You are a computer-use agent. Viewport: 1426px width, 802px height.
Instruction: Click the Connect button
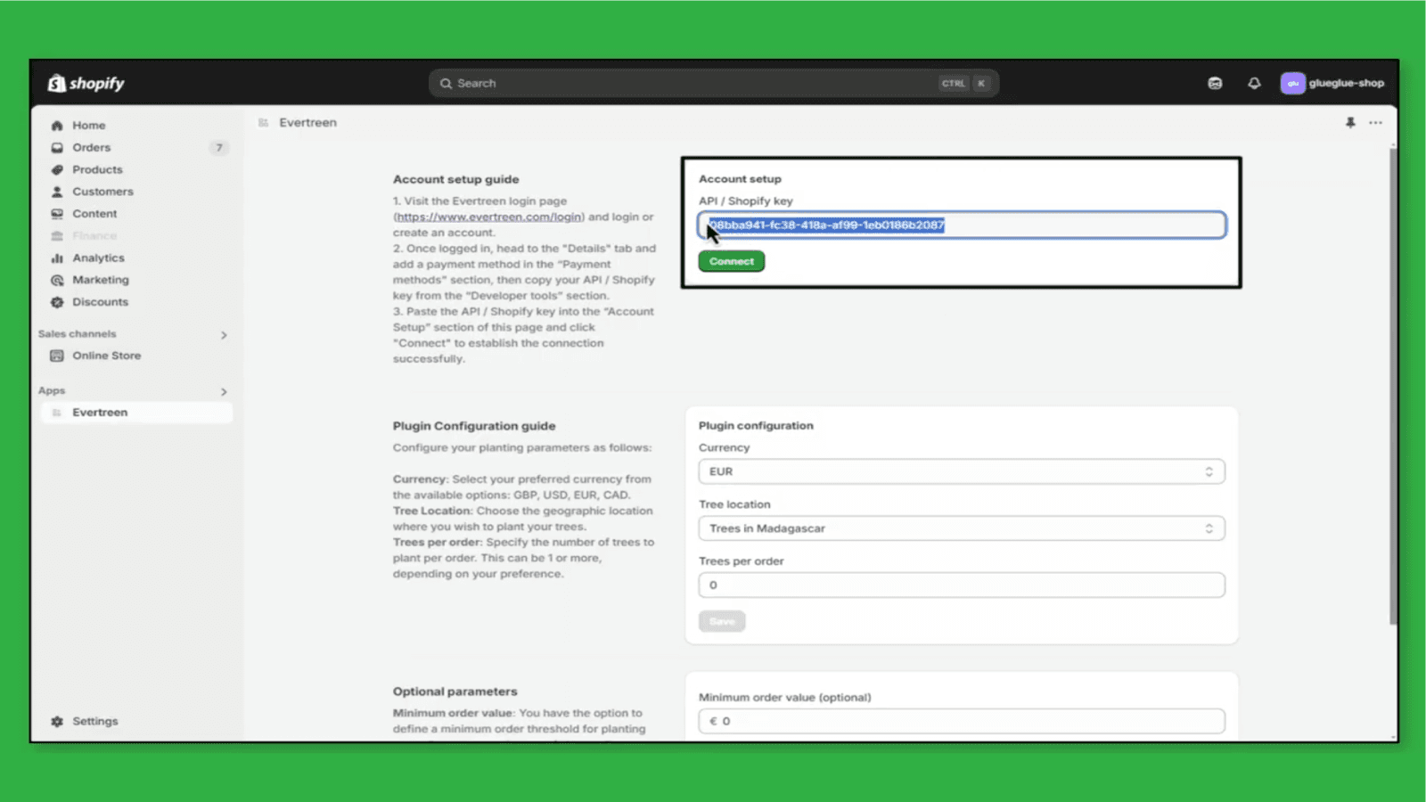click(x=731, y=260)
